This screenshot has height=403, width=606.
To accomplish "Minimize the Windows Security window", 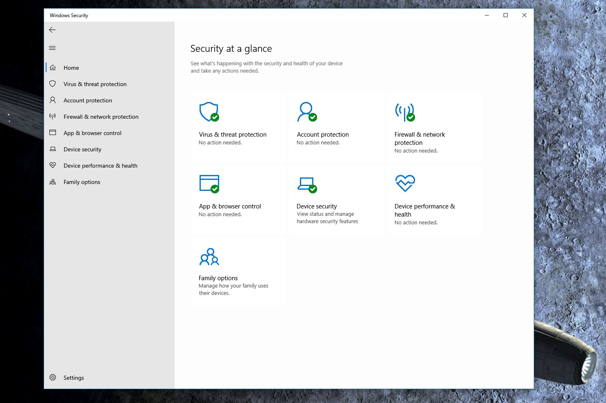I will click(x=487, y=15).
